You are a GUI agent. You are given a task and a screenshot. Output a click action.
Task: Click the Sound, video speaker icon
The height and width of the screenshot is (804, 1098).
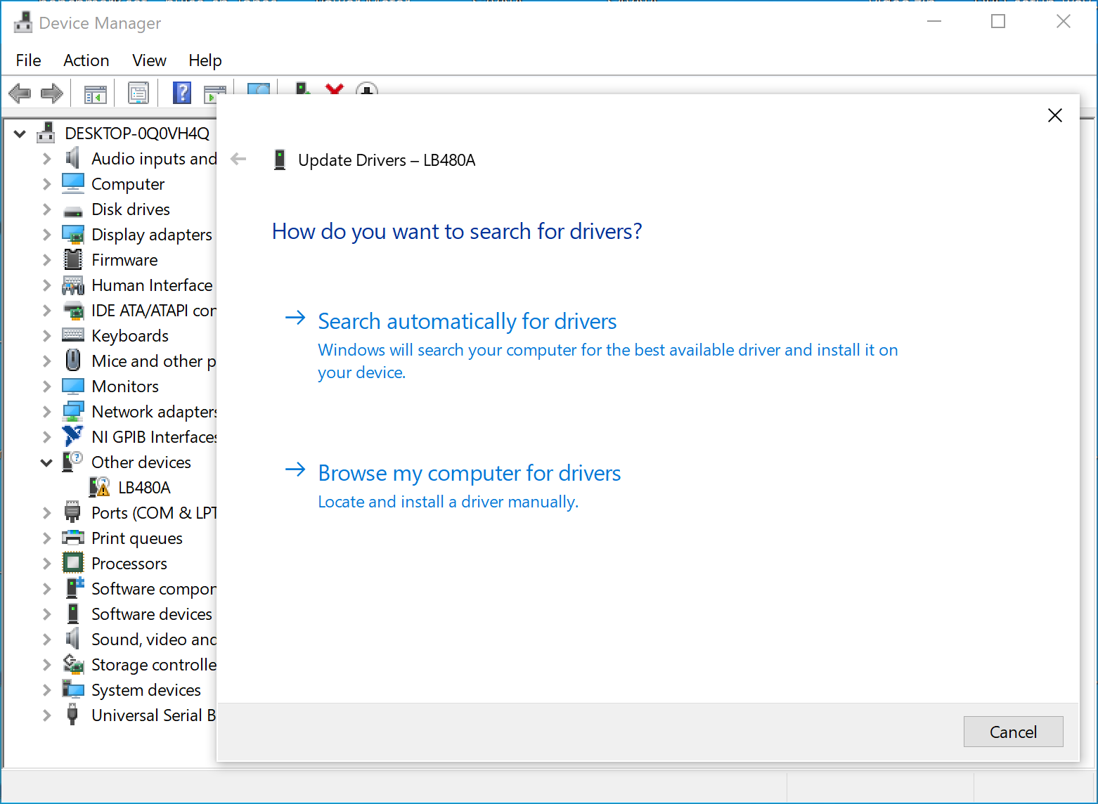click(x=72, y=639)
